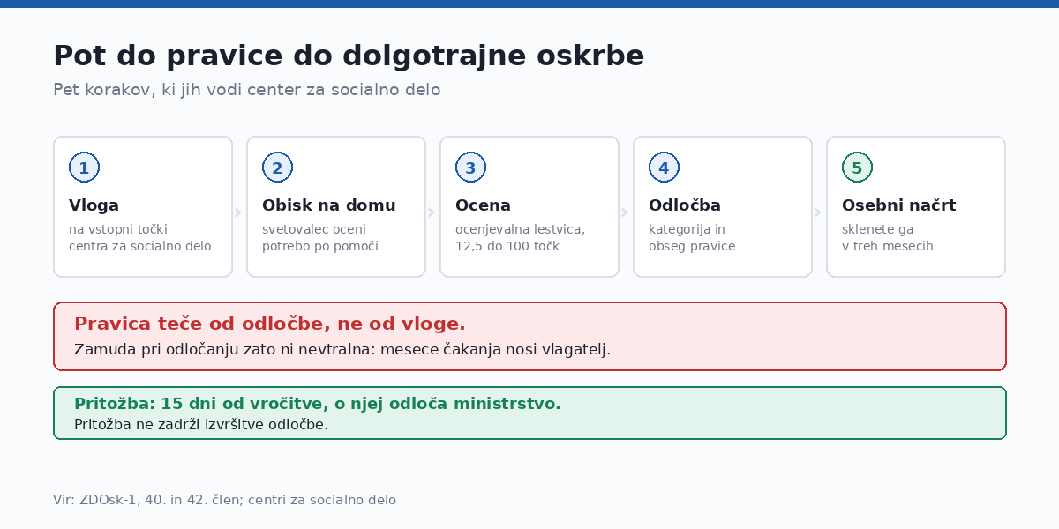Click 'sklenete ga' text
The width and height of the screenshot is (1059, 529).
pyautogui.click(x=878, y=229)
